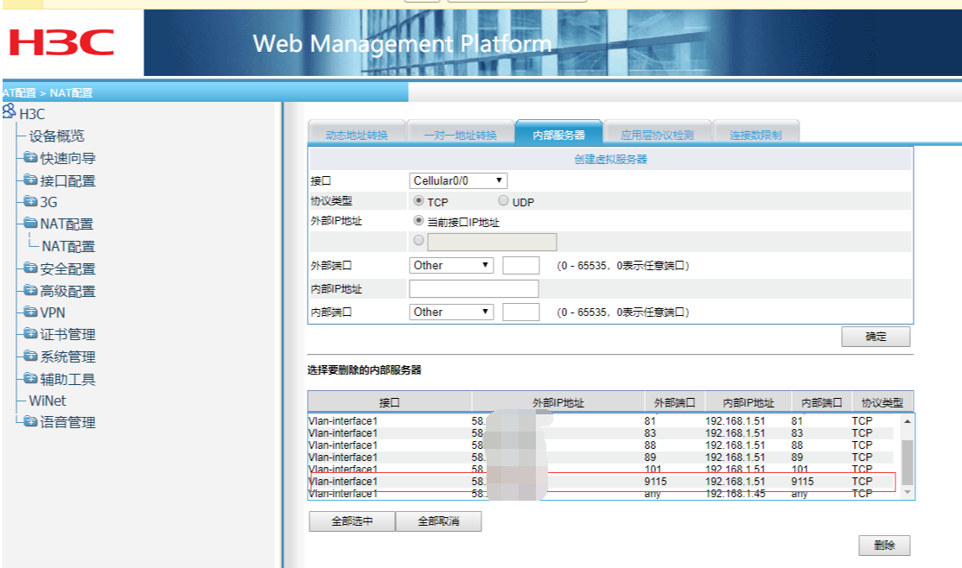The height and width of the screenshot is (568, 962).
Task: Click the 内部IP地址 column header
Action: (x=749, y=402)
